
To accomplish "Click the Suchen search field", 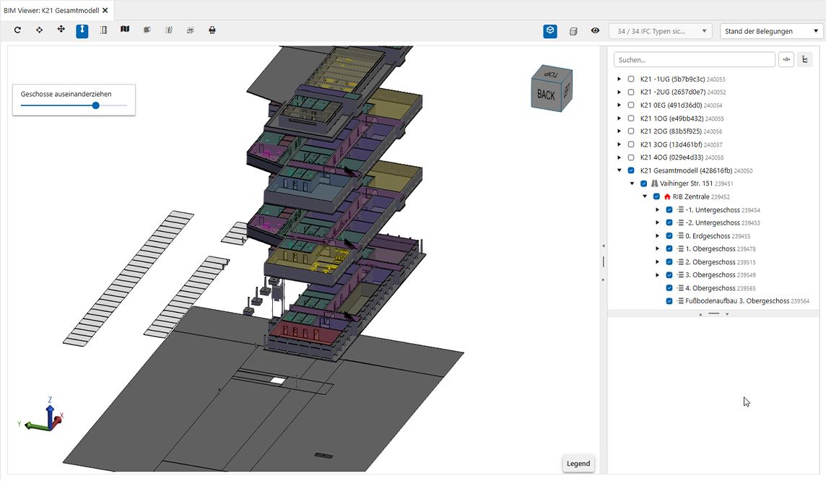I will pyautogui.click(x=693, y=60).
